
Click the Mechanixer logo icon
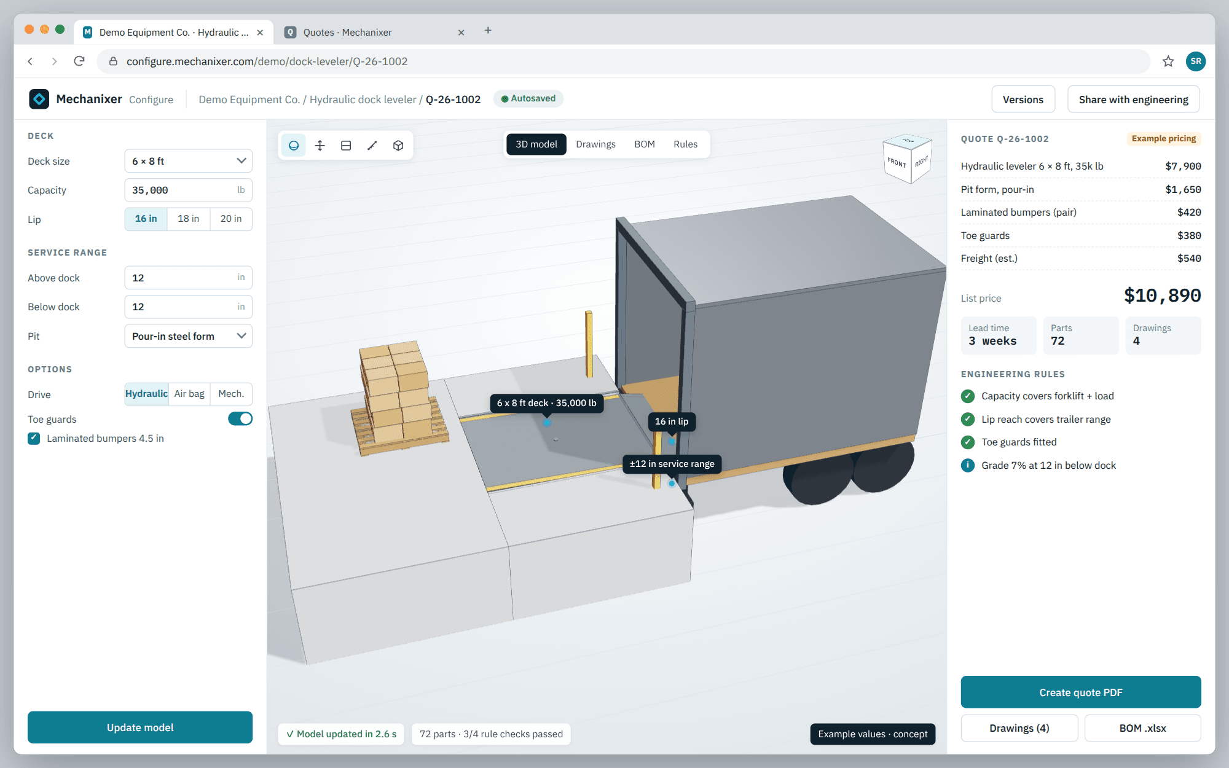click(39, 99)
